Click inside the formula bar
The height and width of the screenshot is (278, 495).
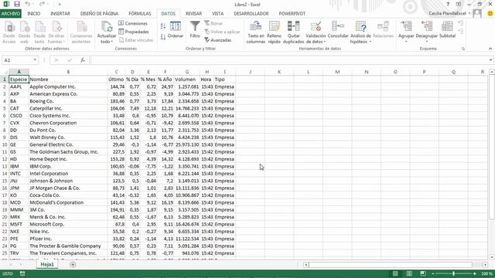coord(288,60)
